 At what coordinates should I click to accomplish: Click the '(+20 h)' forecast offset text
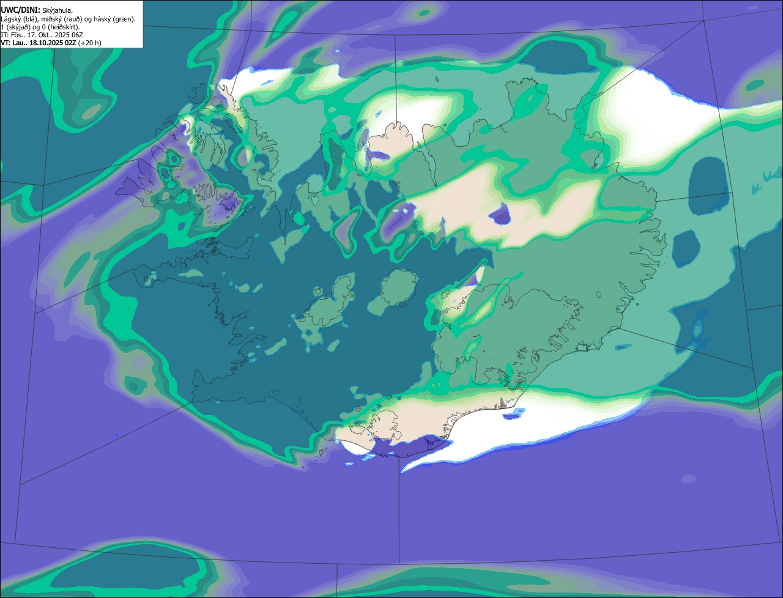click(89, 43)
